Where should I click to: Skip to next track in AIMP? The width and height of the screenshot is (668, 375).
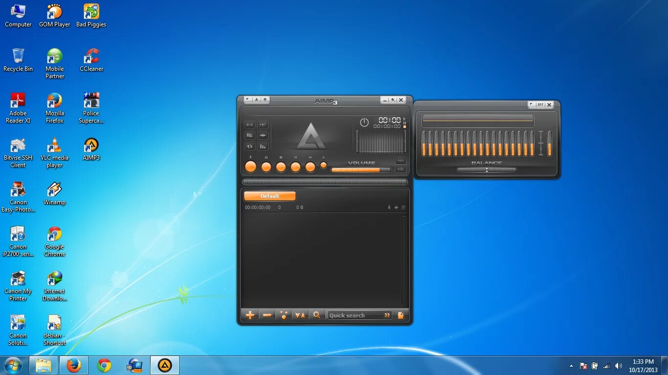(x=310, y=167)
